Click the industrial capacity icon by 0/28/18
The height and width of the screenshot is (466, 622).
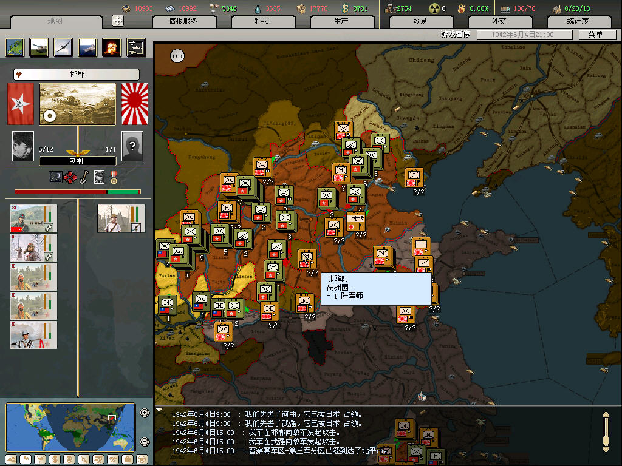point(557,8)
